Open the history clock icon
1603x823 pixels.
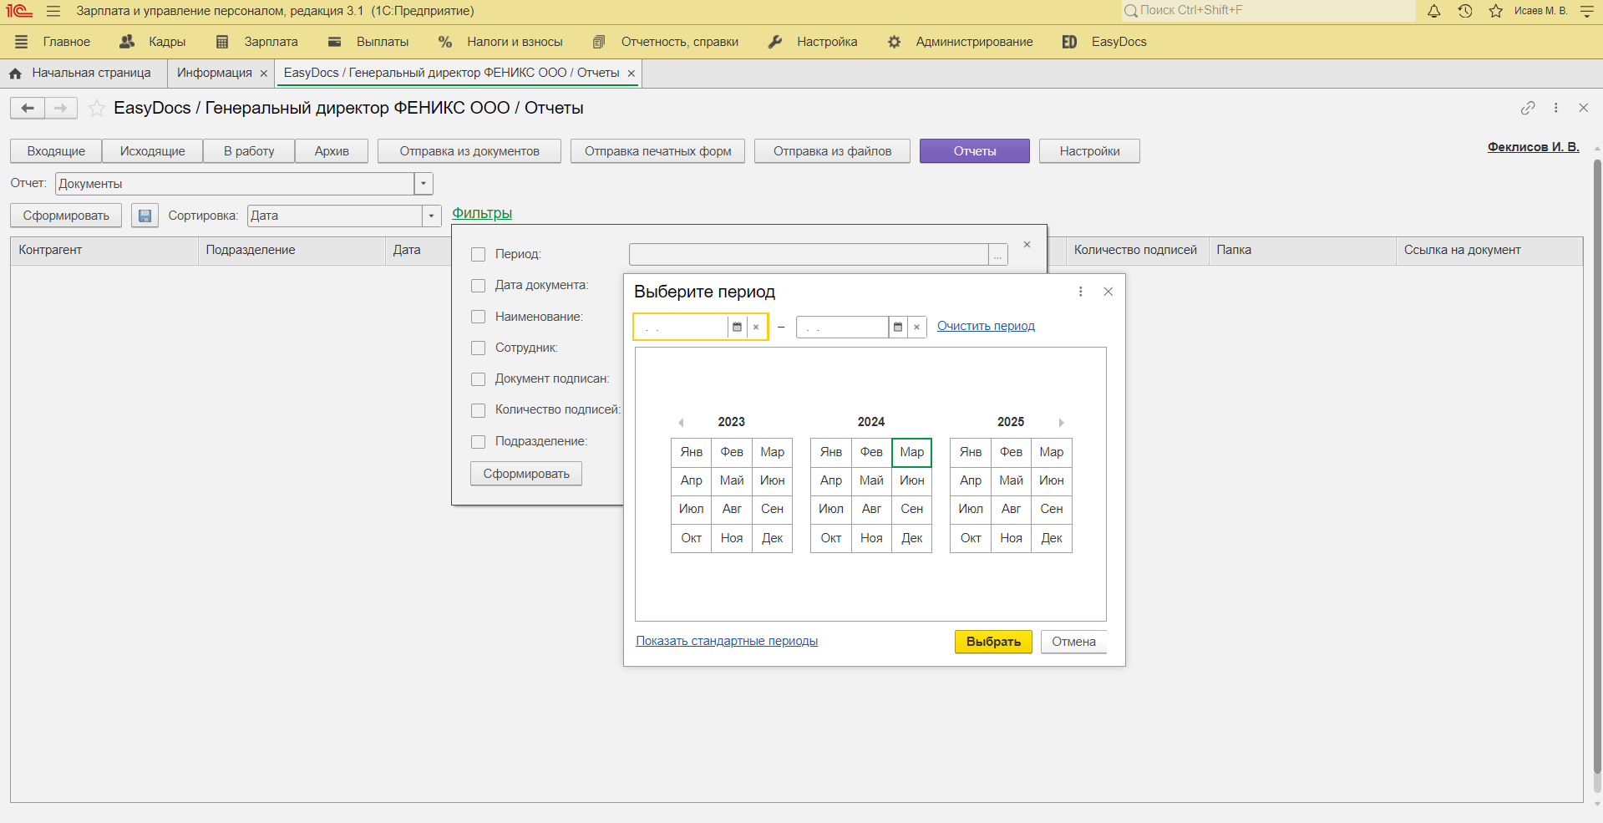pyautogui.click(x=1465, y=11)
